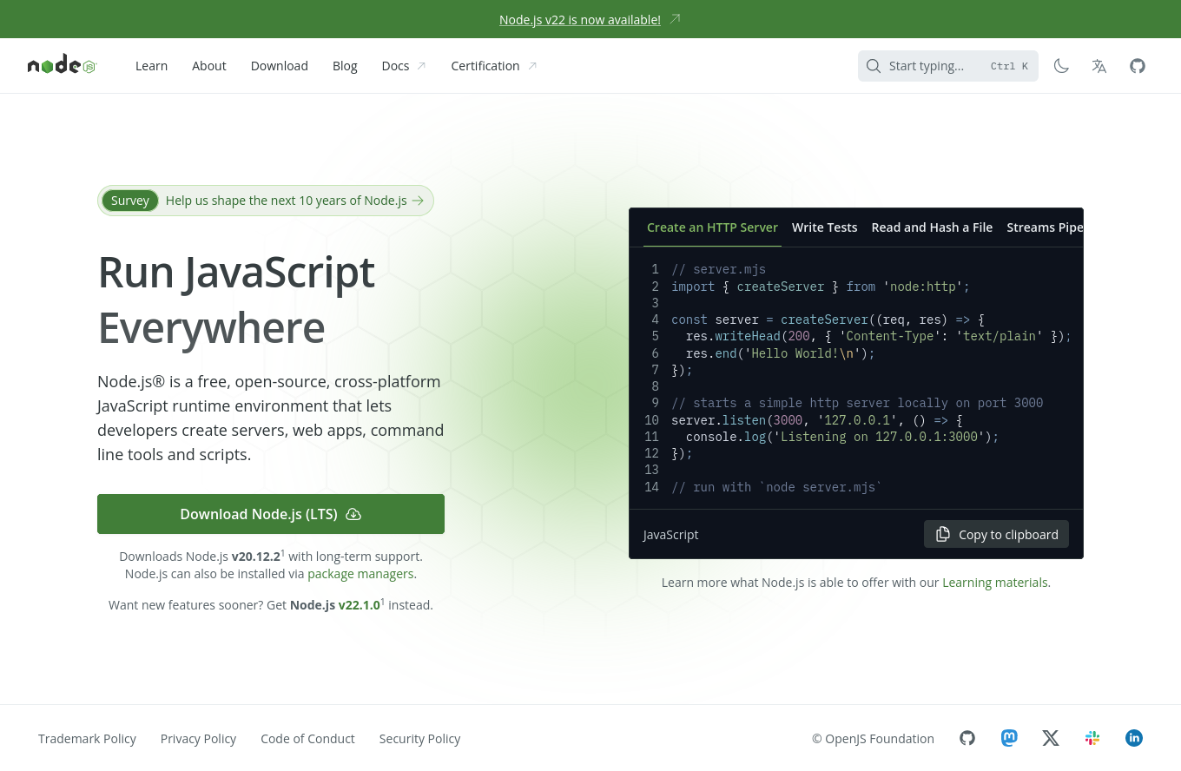1181x771 pixels.
Task: Click the console.log code line
Action: [842, 437]
